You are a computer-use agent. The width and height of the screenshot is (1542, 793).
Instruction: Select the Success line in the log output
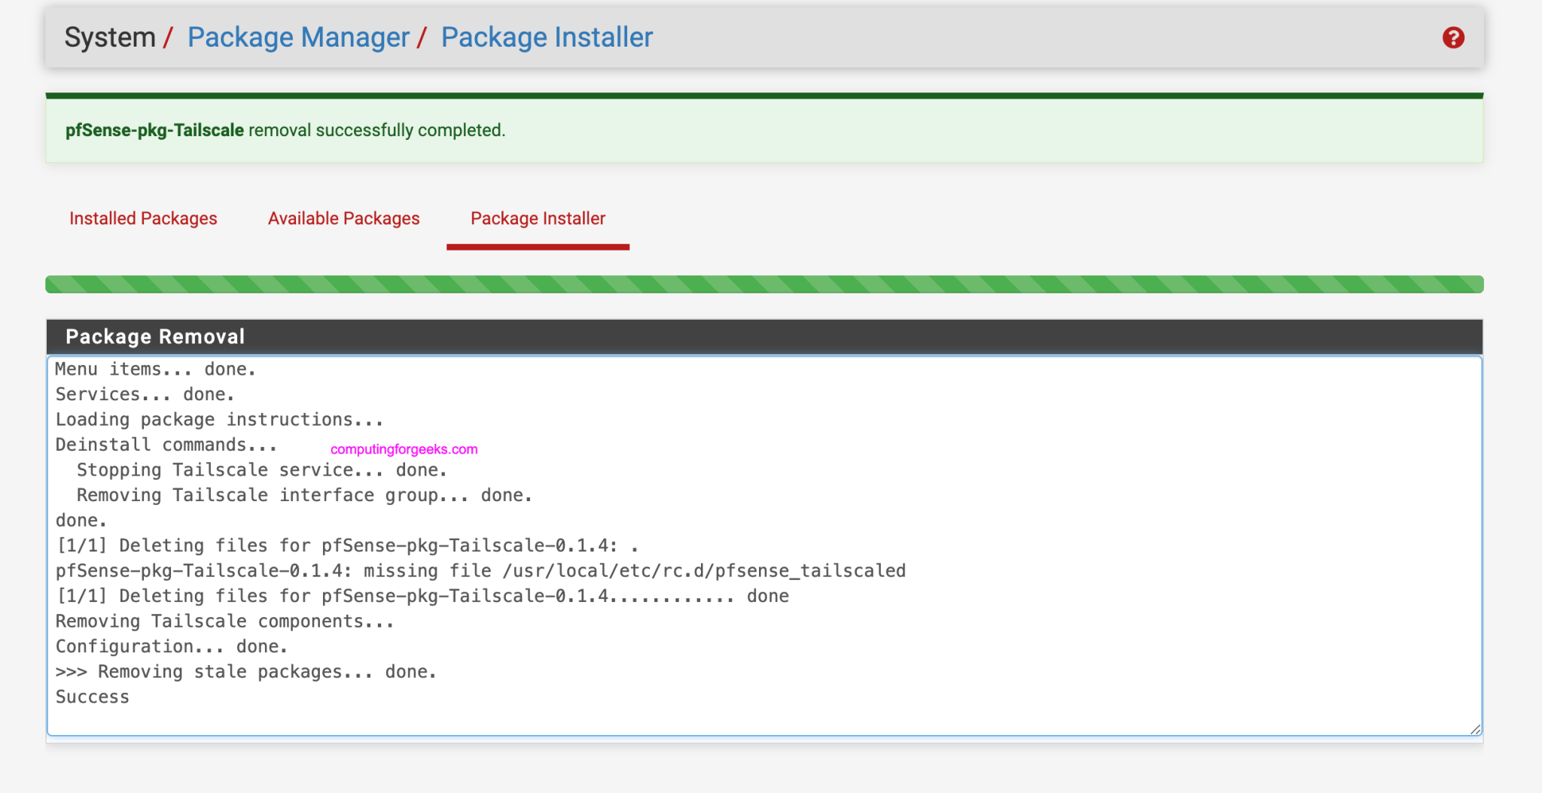click(x=92, y=697)
